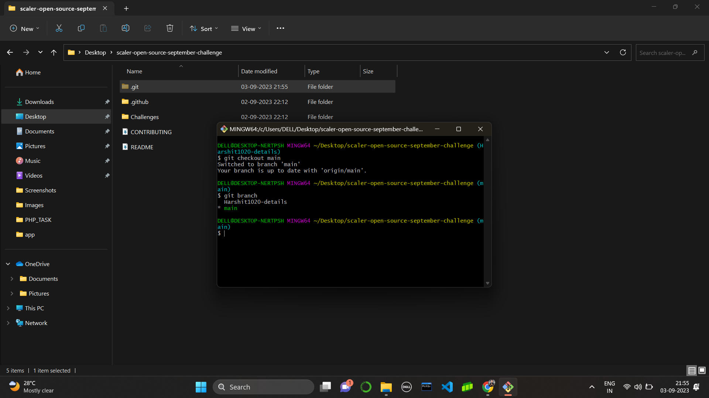The width and height of the screenshot is (709, 398).
Task: Refresh the current folder view
Action: 623,52
